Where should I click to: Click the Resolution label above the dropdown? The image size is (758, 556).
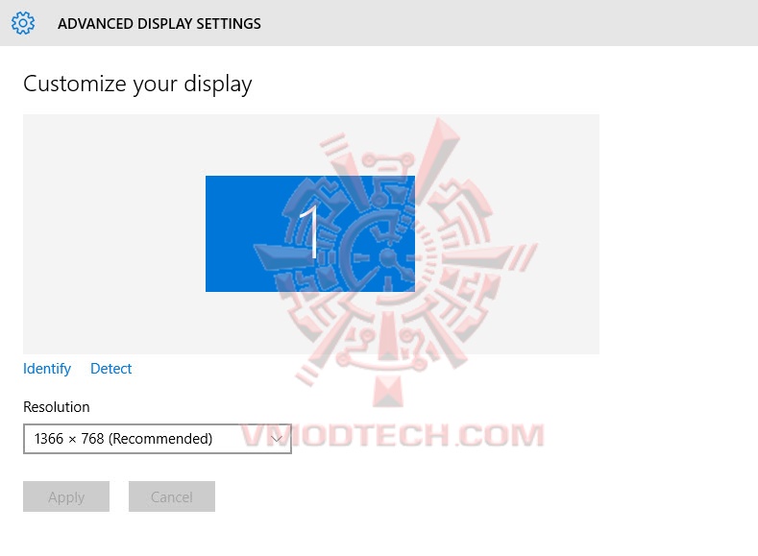[57, 407]
